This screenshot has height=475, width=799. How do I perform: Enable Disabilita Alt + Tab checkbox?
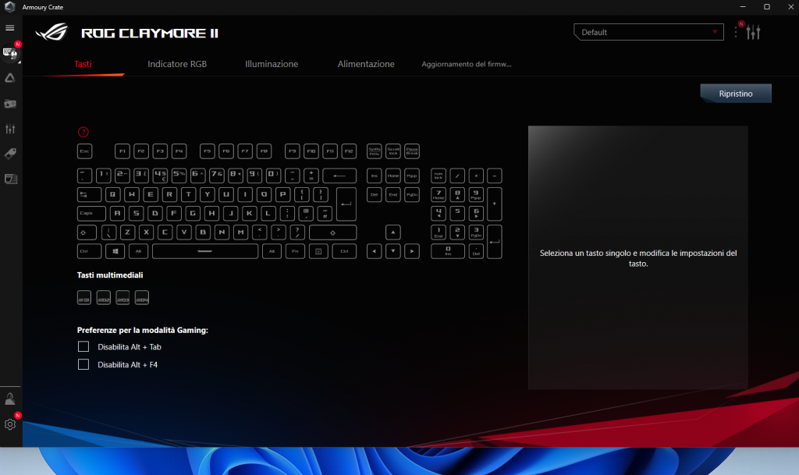coord(83,347)
